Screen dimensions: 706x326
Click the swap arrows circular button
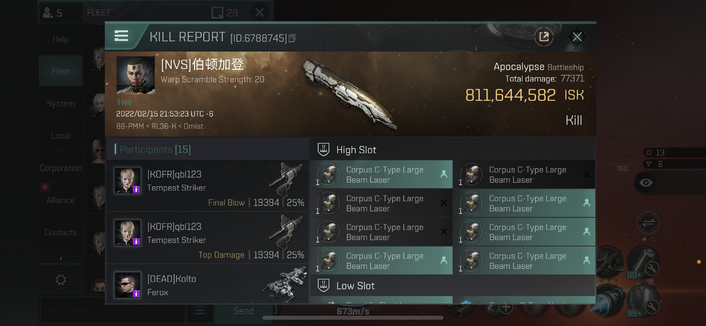648,223
